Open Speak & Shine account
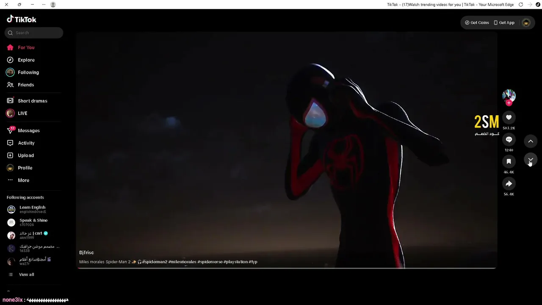The width and height of the screenshot is (542, 305). [33, 222]
